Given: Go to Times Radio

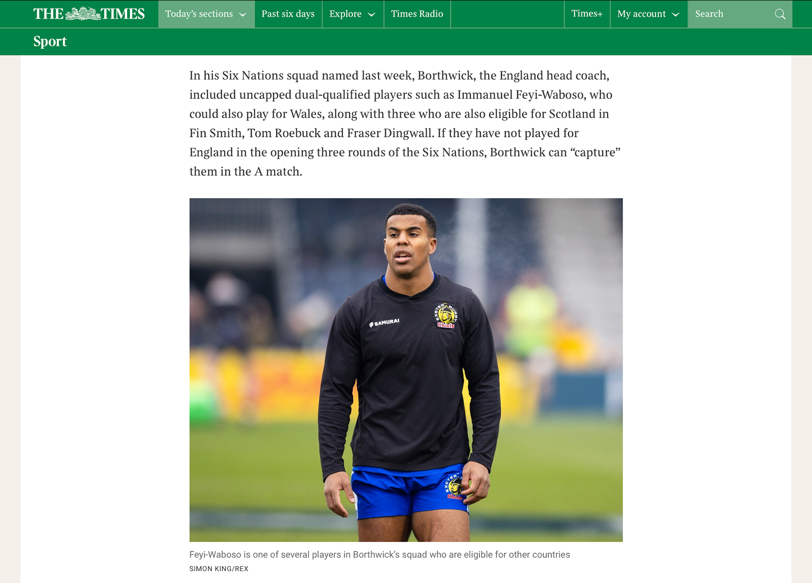Looking at the screenshot, I should click(x=417, y=14).
